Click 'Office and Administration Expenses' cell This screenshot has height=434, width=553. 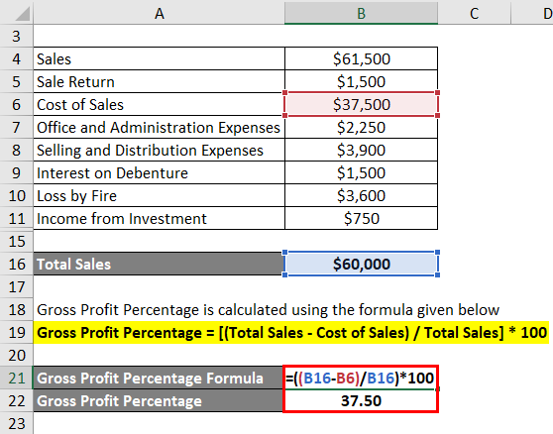[159, 127]
